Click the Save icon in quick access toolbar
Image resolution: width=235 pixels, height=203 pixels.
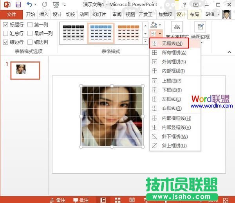pyautogui.click(x=18, y=4)
